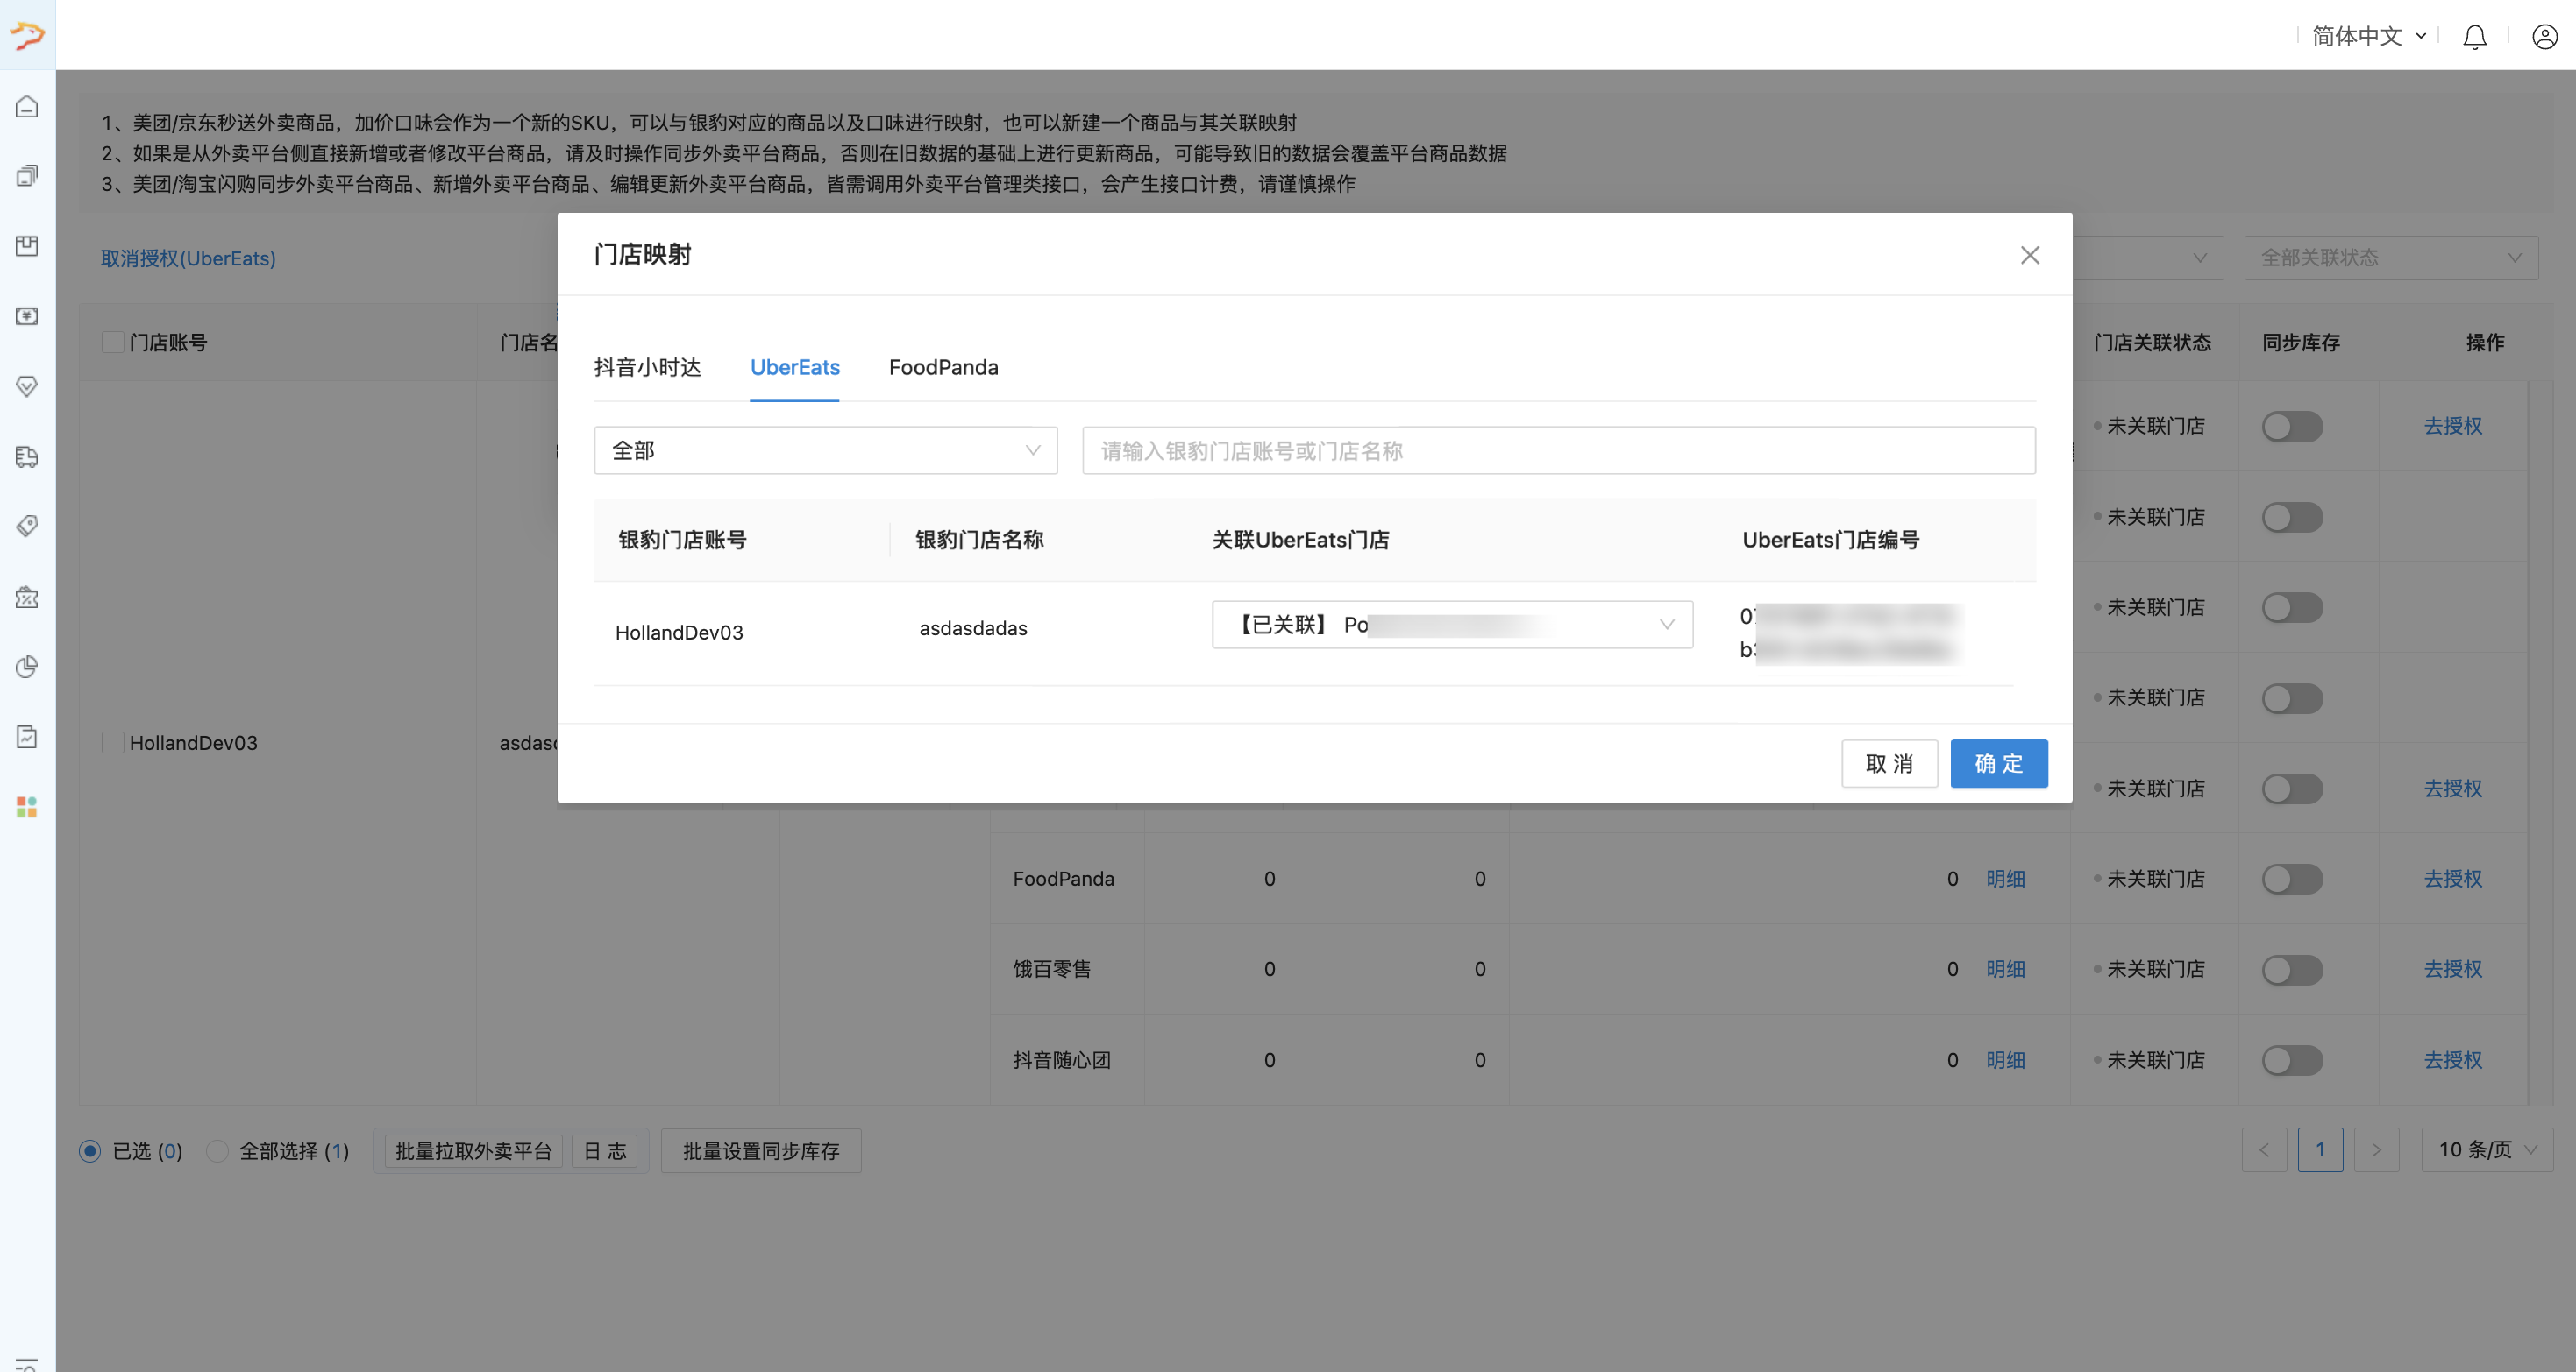Open the 全部关联状态 dropdown

[2390, 258]
